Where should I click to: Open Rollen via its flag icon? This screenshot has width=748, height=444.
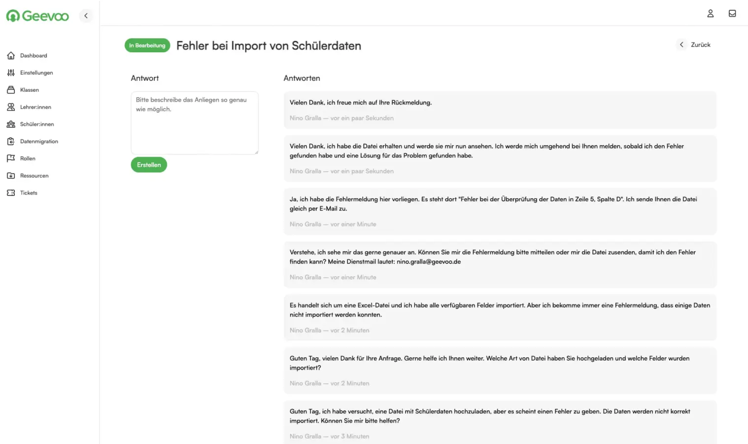pos(11,158)
